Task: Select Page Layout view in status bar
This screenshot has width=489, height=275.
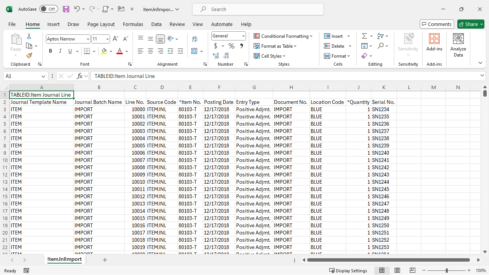Action: [x=397, y=270]
